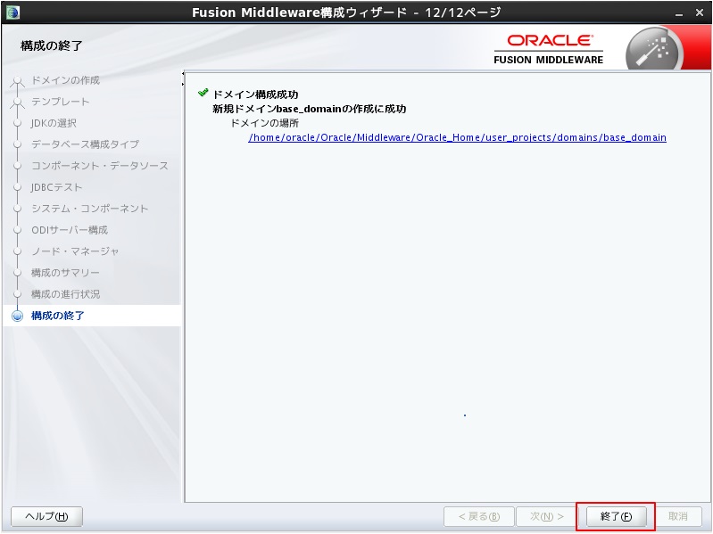Select the JDKの選択 step

click(x=54, y=123)
